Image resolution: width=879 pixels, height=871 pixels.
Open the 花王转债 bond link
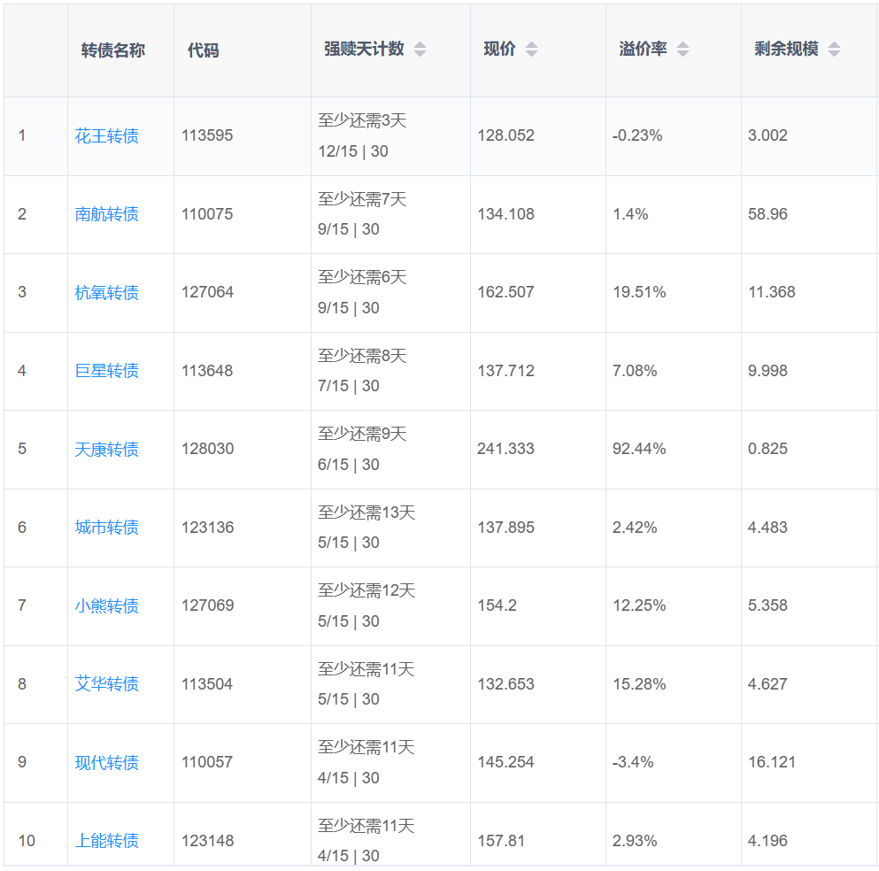tap(106, 136)
